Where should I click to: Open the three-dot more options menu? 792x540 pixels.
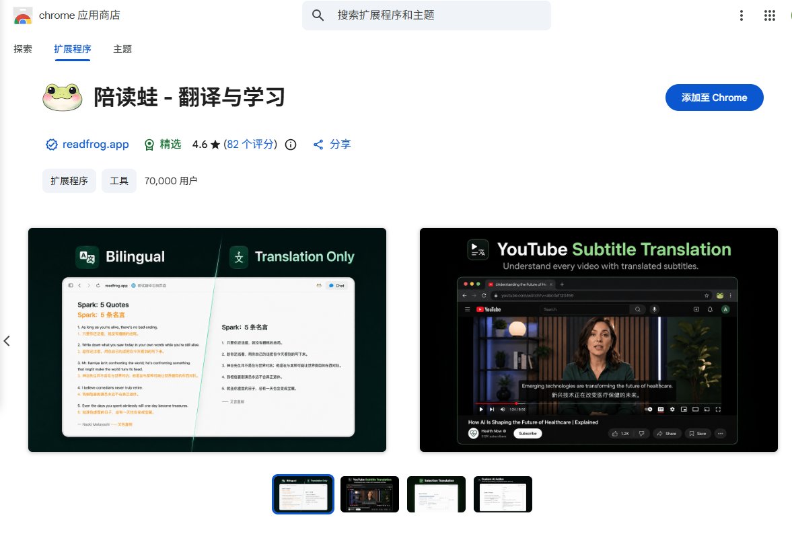coord(742,15)
